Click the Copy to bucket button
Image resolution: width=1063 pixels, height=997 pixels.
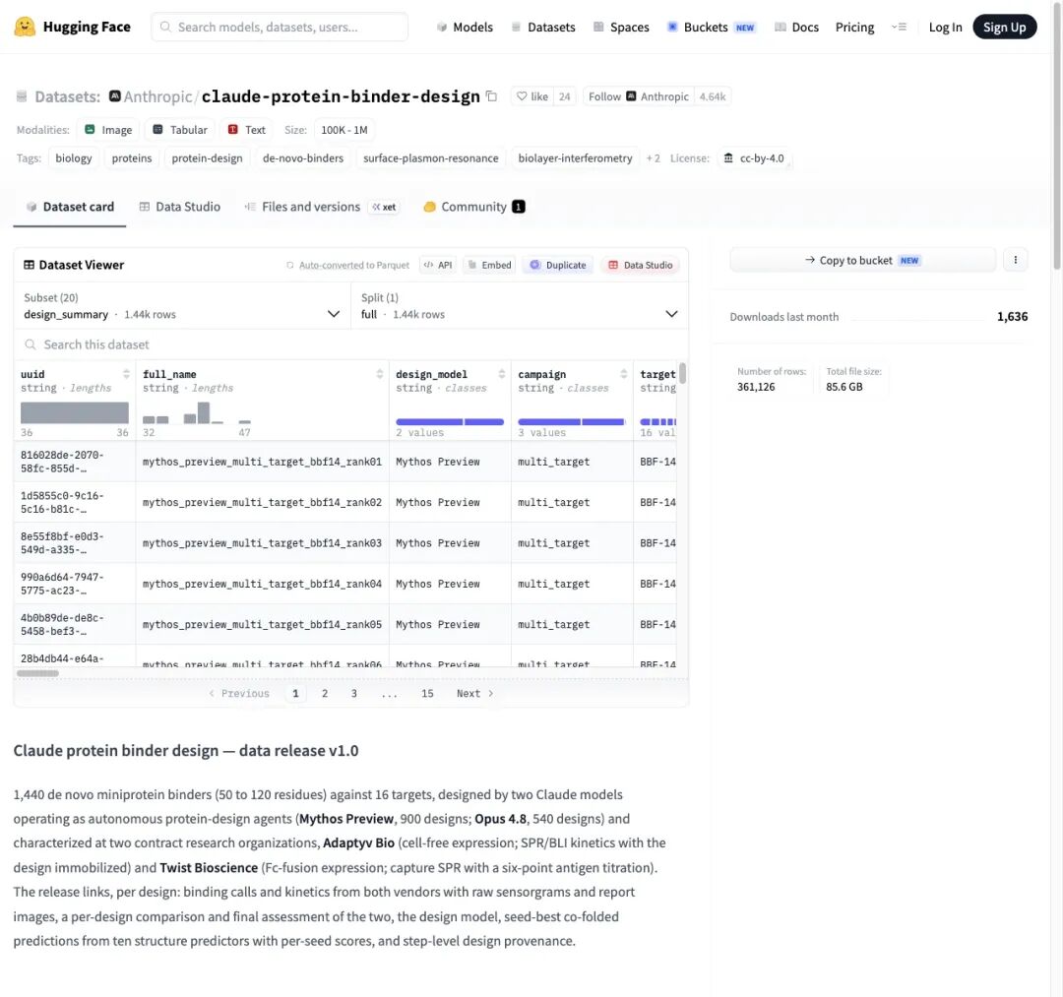coord(862,260)
